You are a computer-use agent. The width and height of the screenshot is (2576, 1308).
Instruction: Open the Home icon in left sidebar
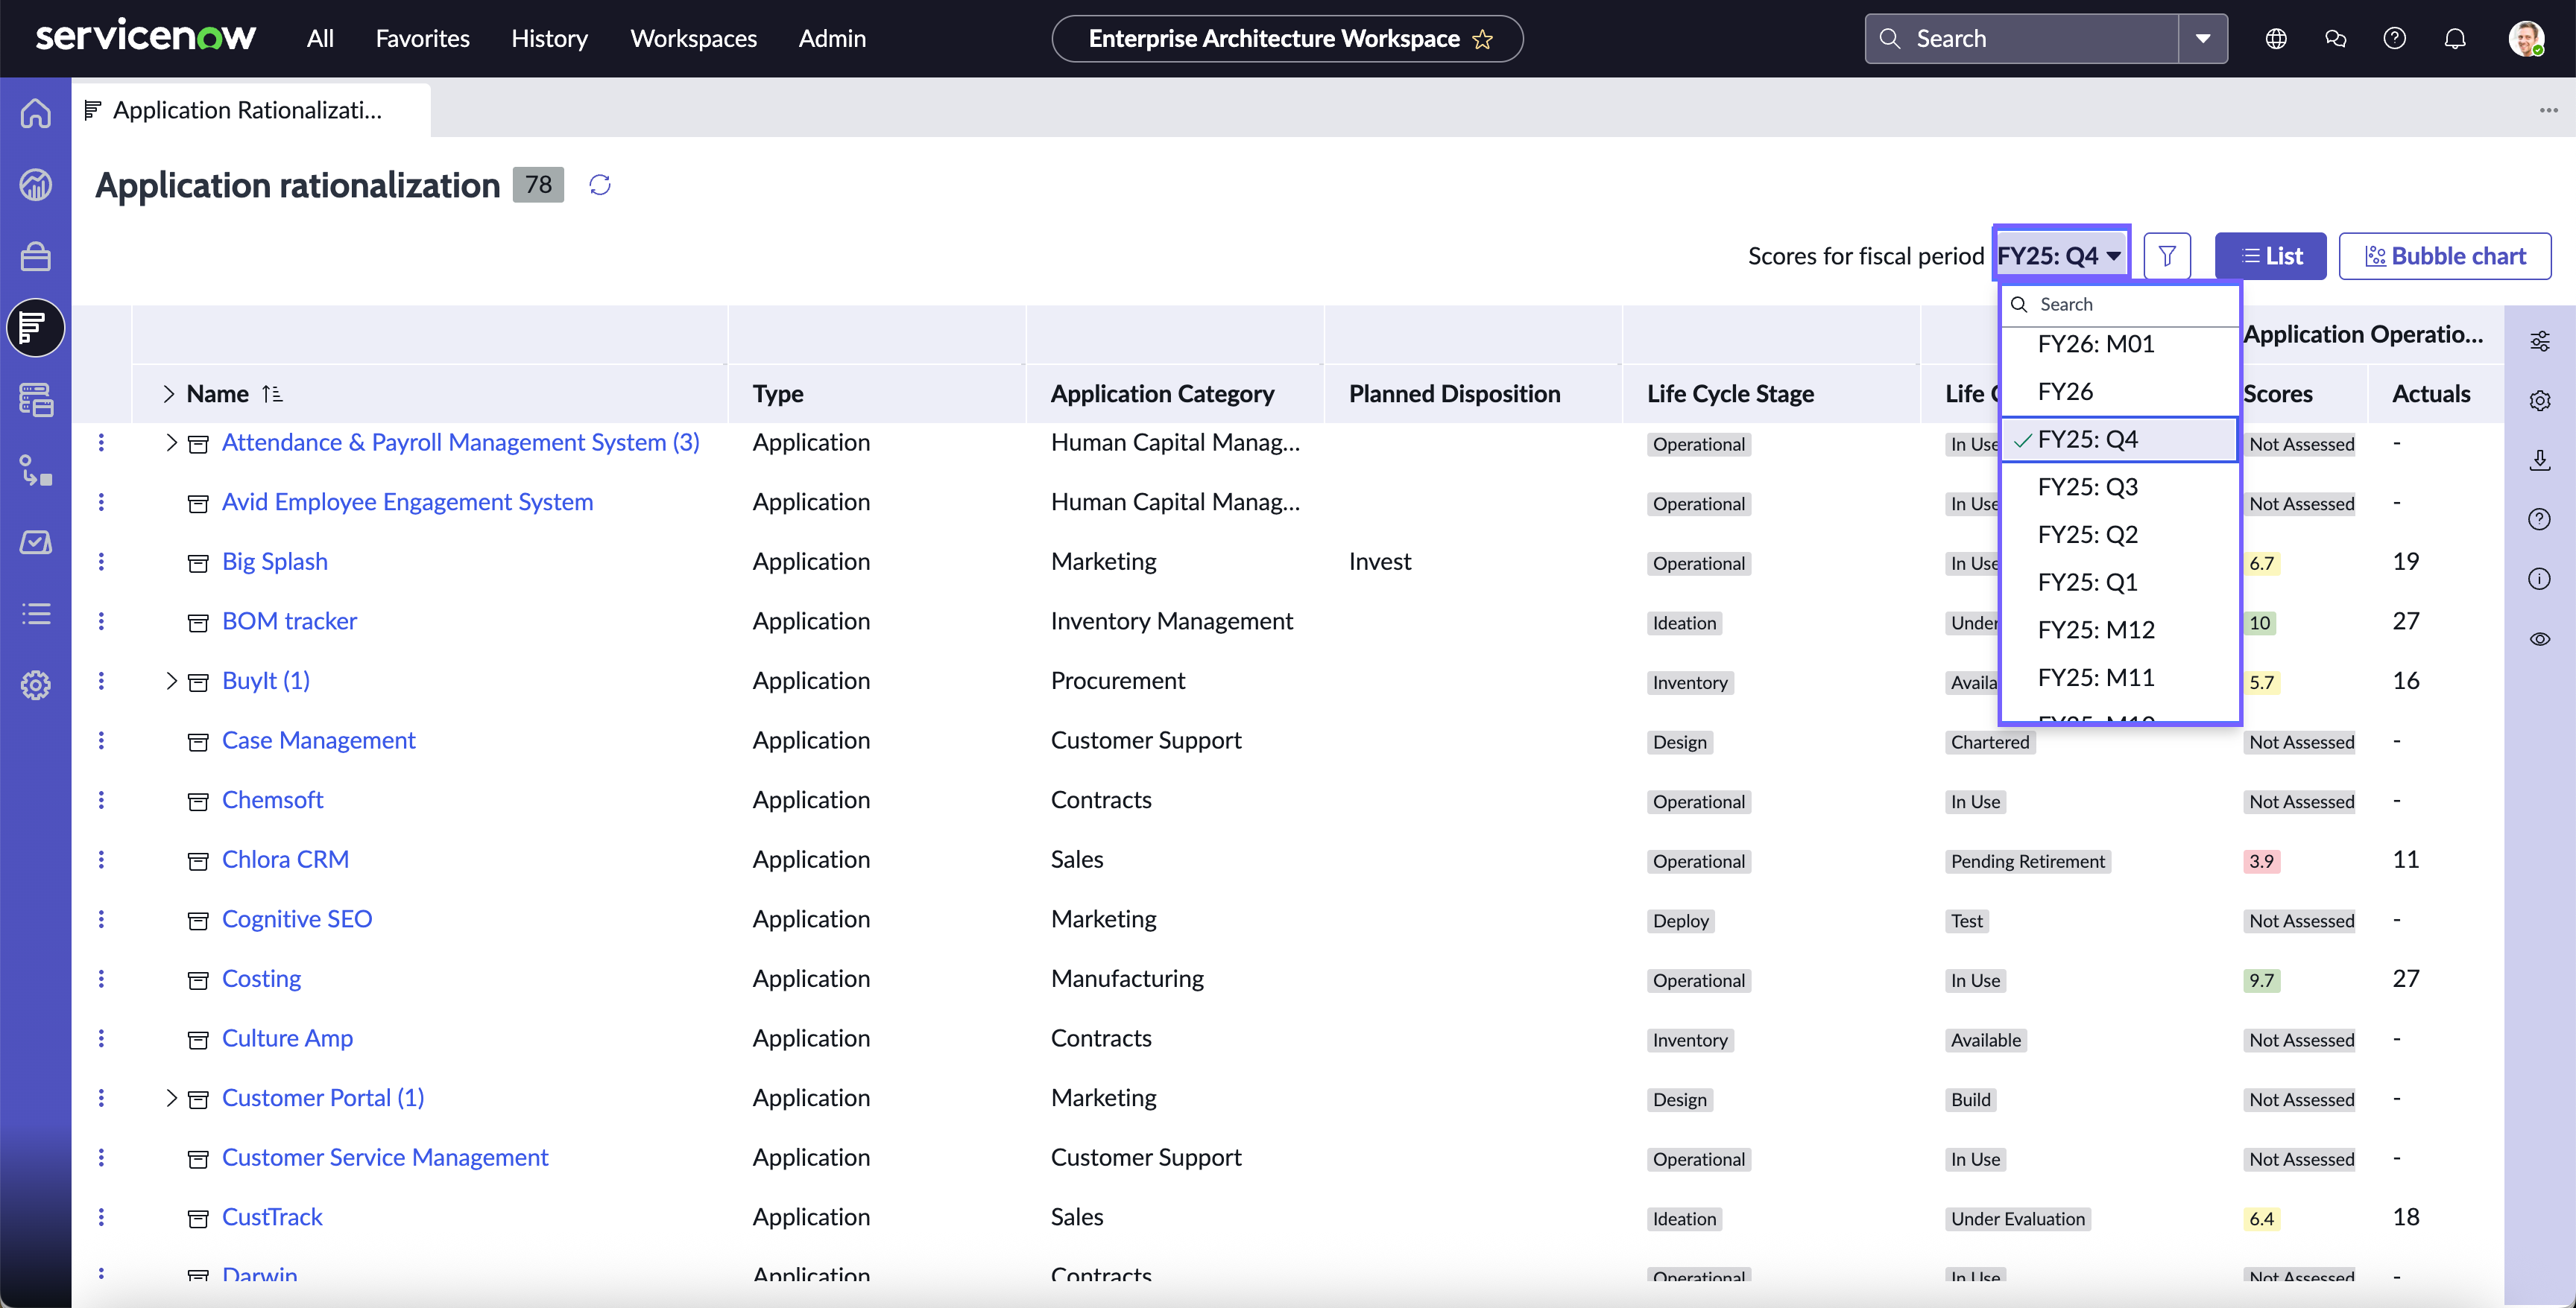36,113
